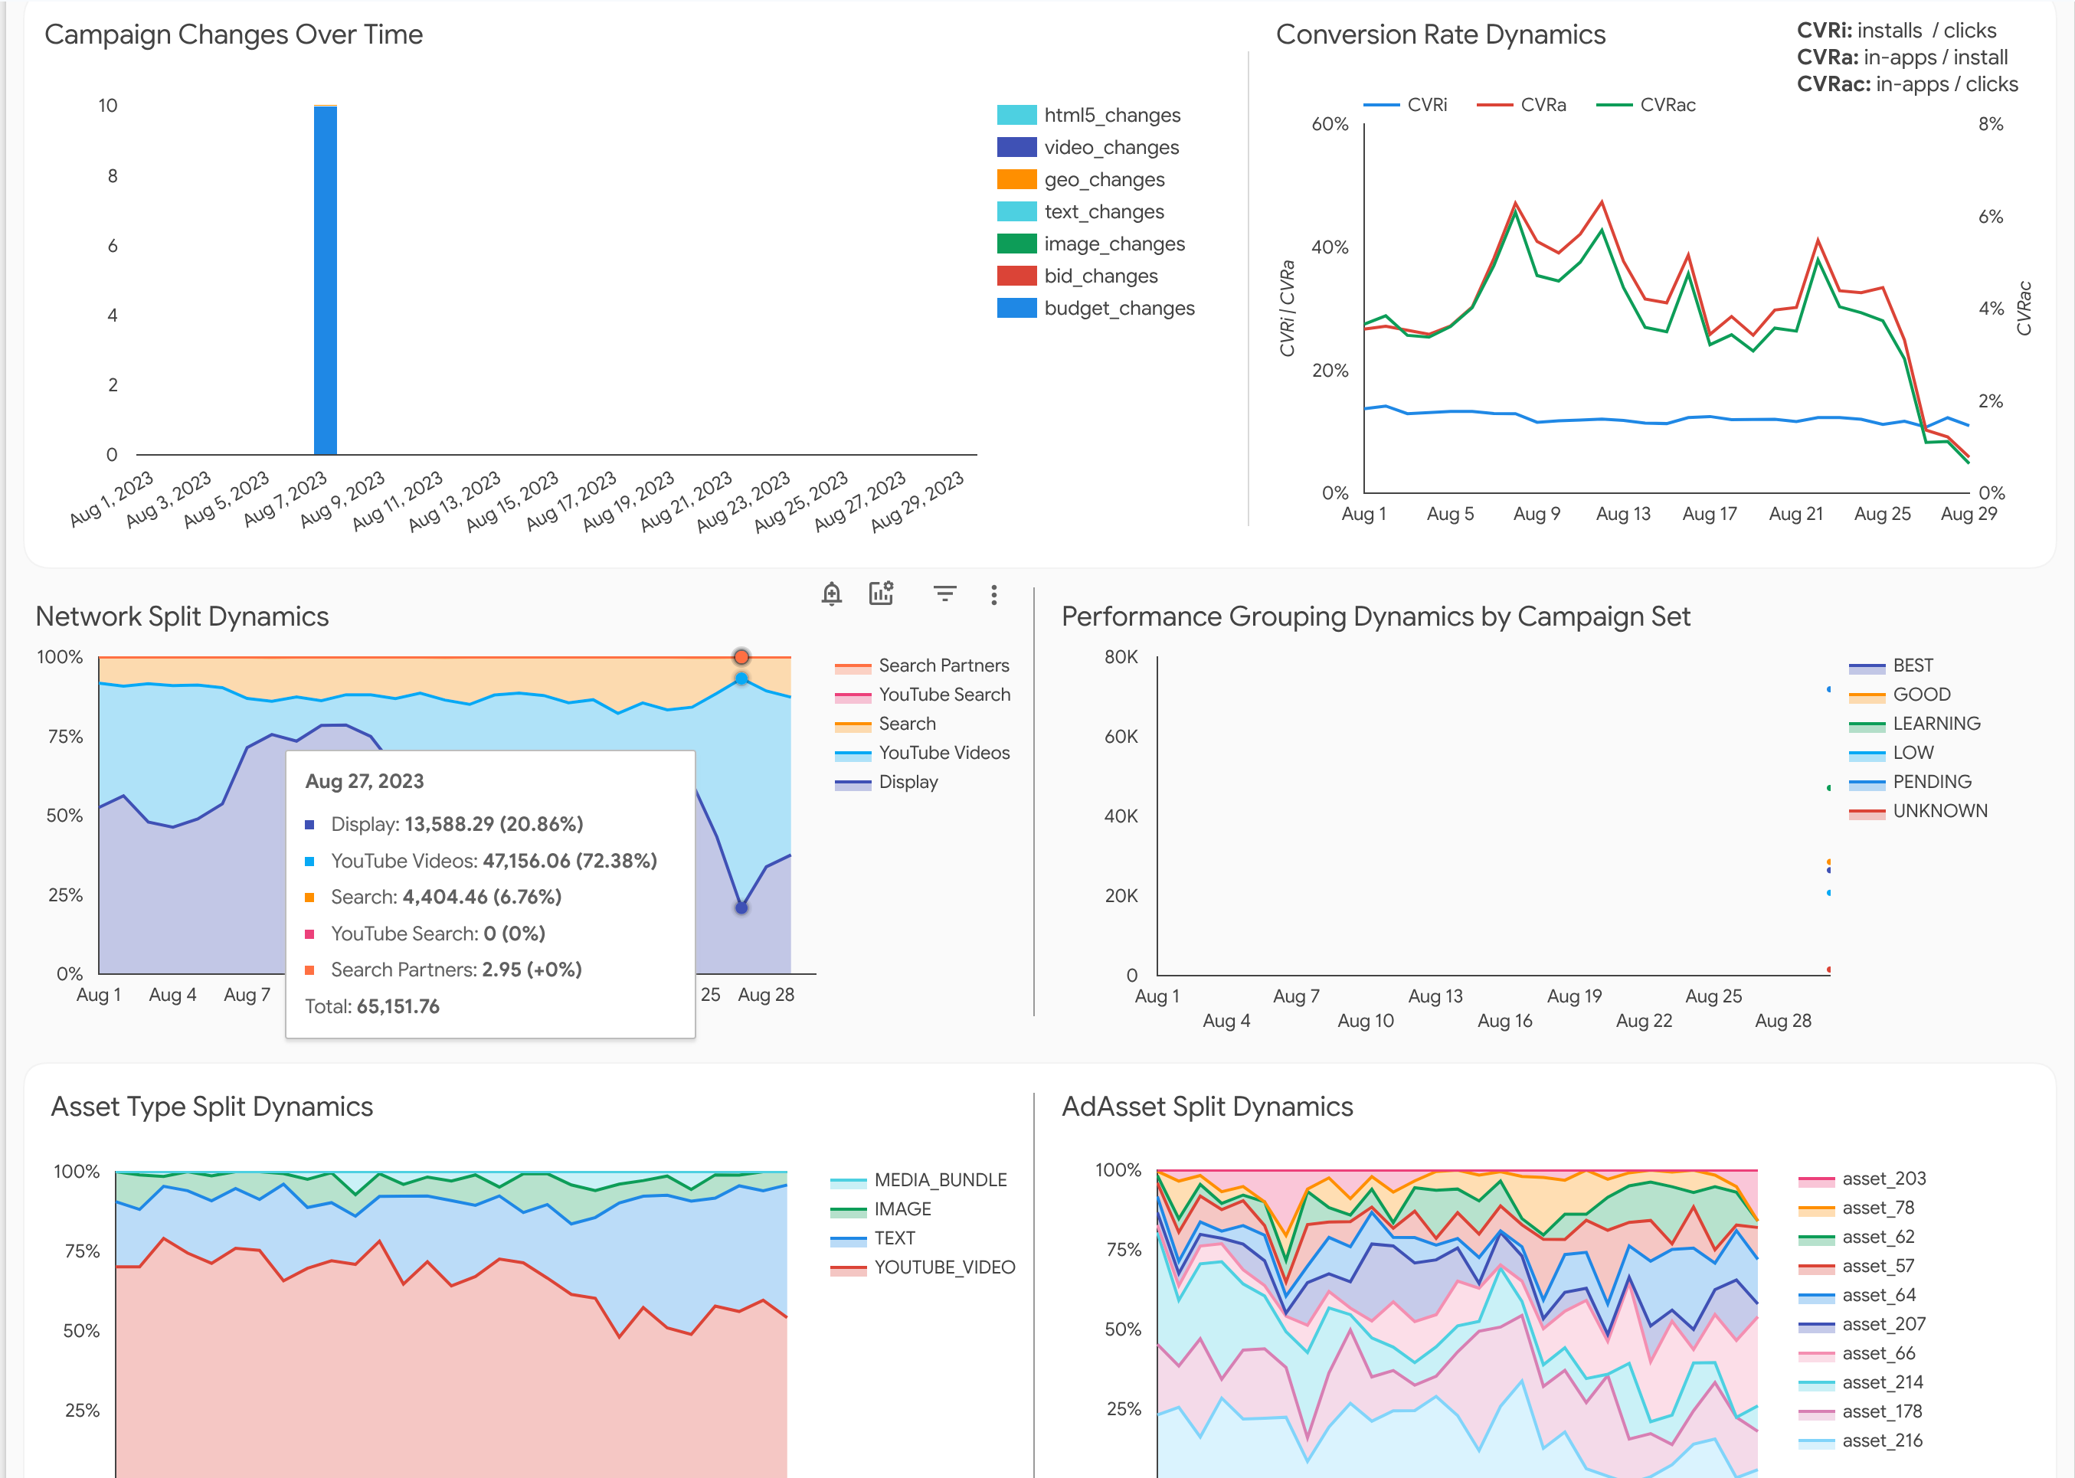
Task: Click the filter icon above the Network Split chart
Action: (944, 594)
